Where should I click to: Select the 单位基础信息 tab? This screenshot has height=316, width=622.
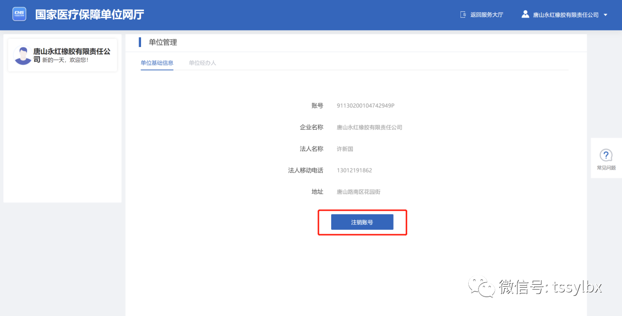[157, 63]
